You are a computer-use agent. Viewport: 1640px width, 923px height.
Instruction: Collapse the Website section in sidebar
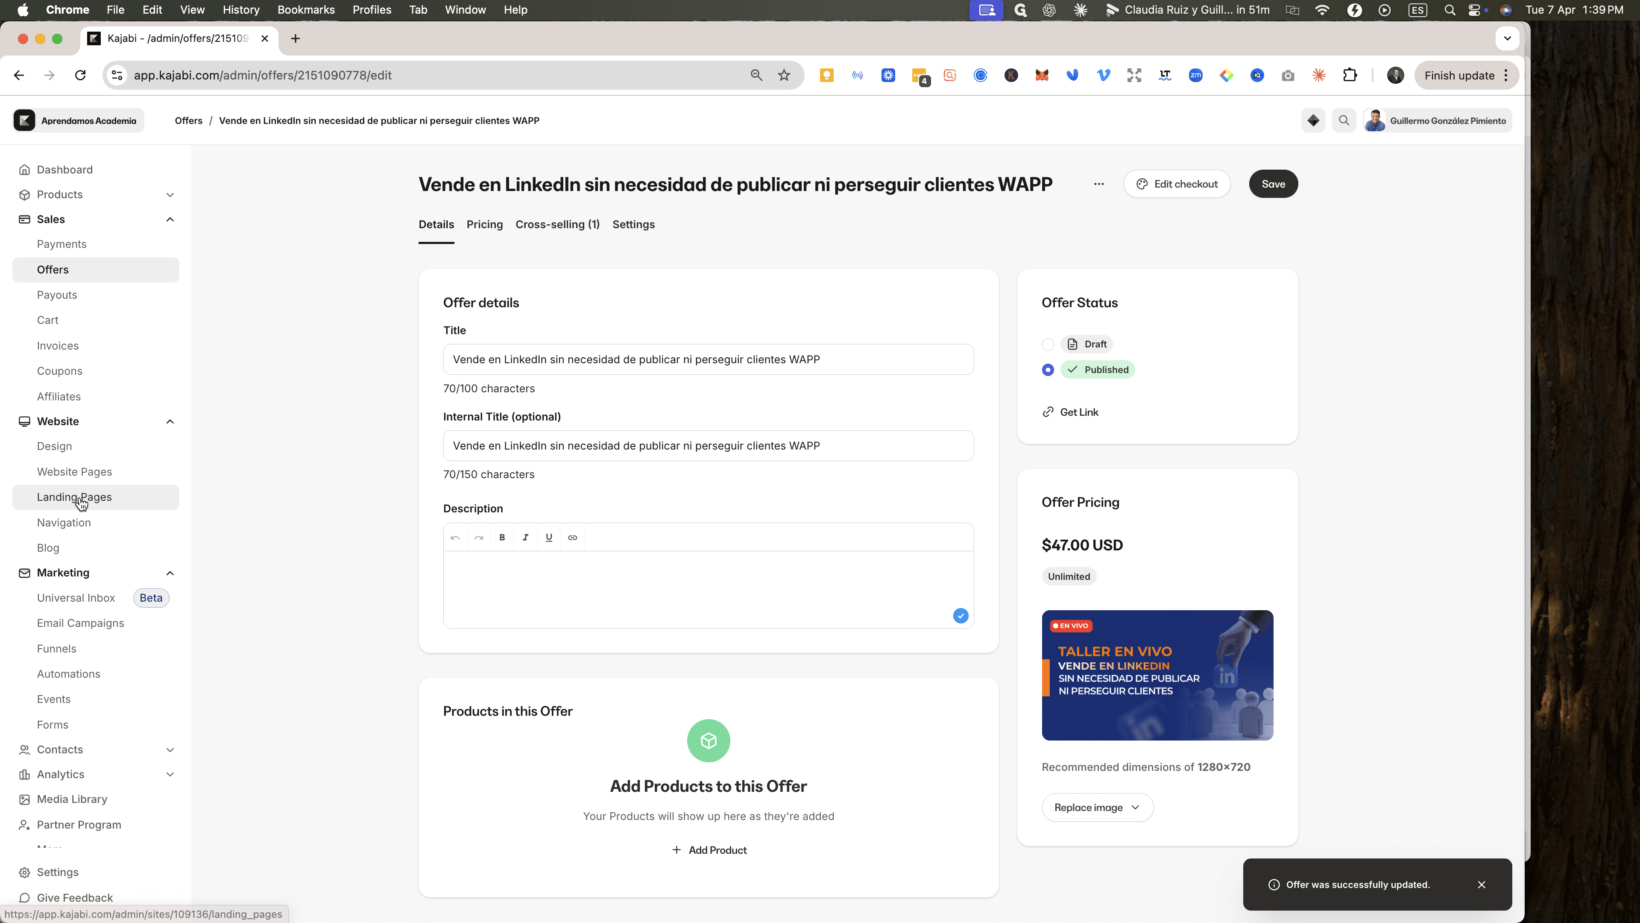point(170,421)
